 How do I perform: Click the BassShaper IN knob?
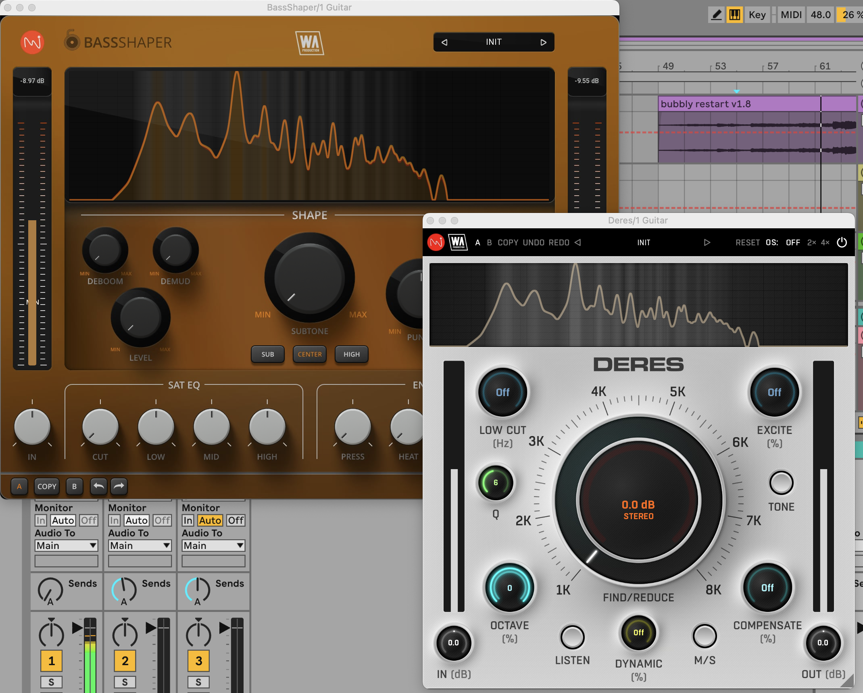[x=32, y=427]
